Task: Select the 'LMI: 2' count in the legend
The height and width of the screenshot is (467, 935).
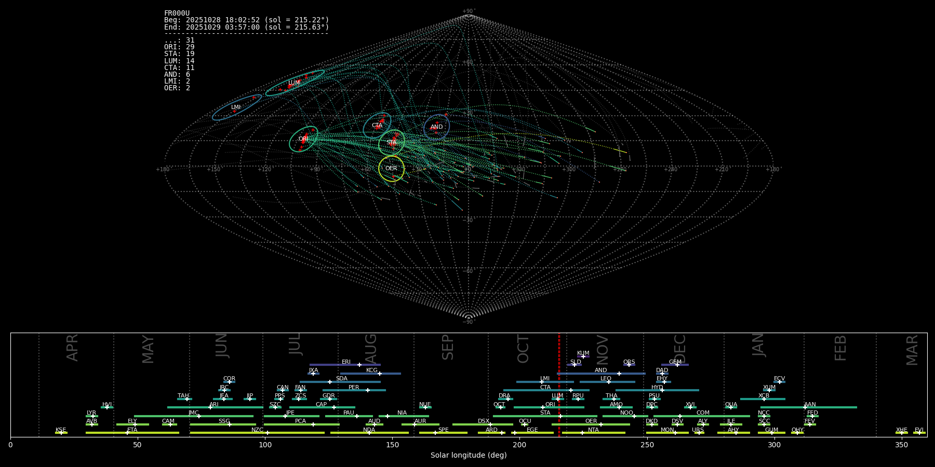Action: coord(177,81)
